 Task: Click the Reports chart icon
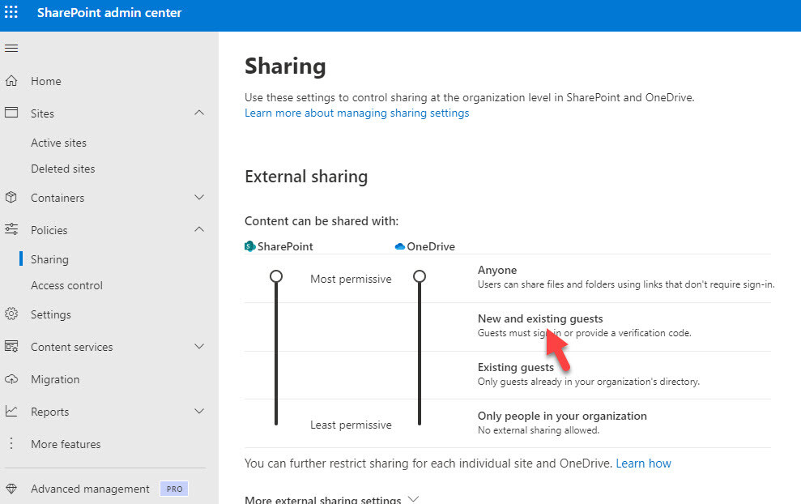pyautogui.click(x=11, y=411)
